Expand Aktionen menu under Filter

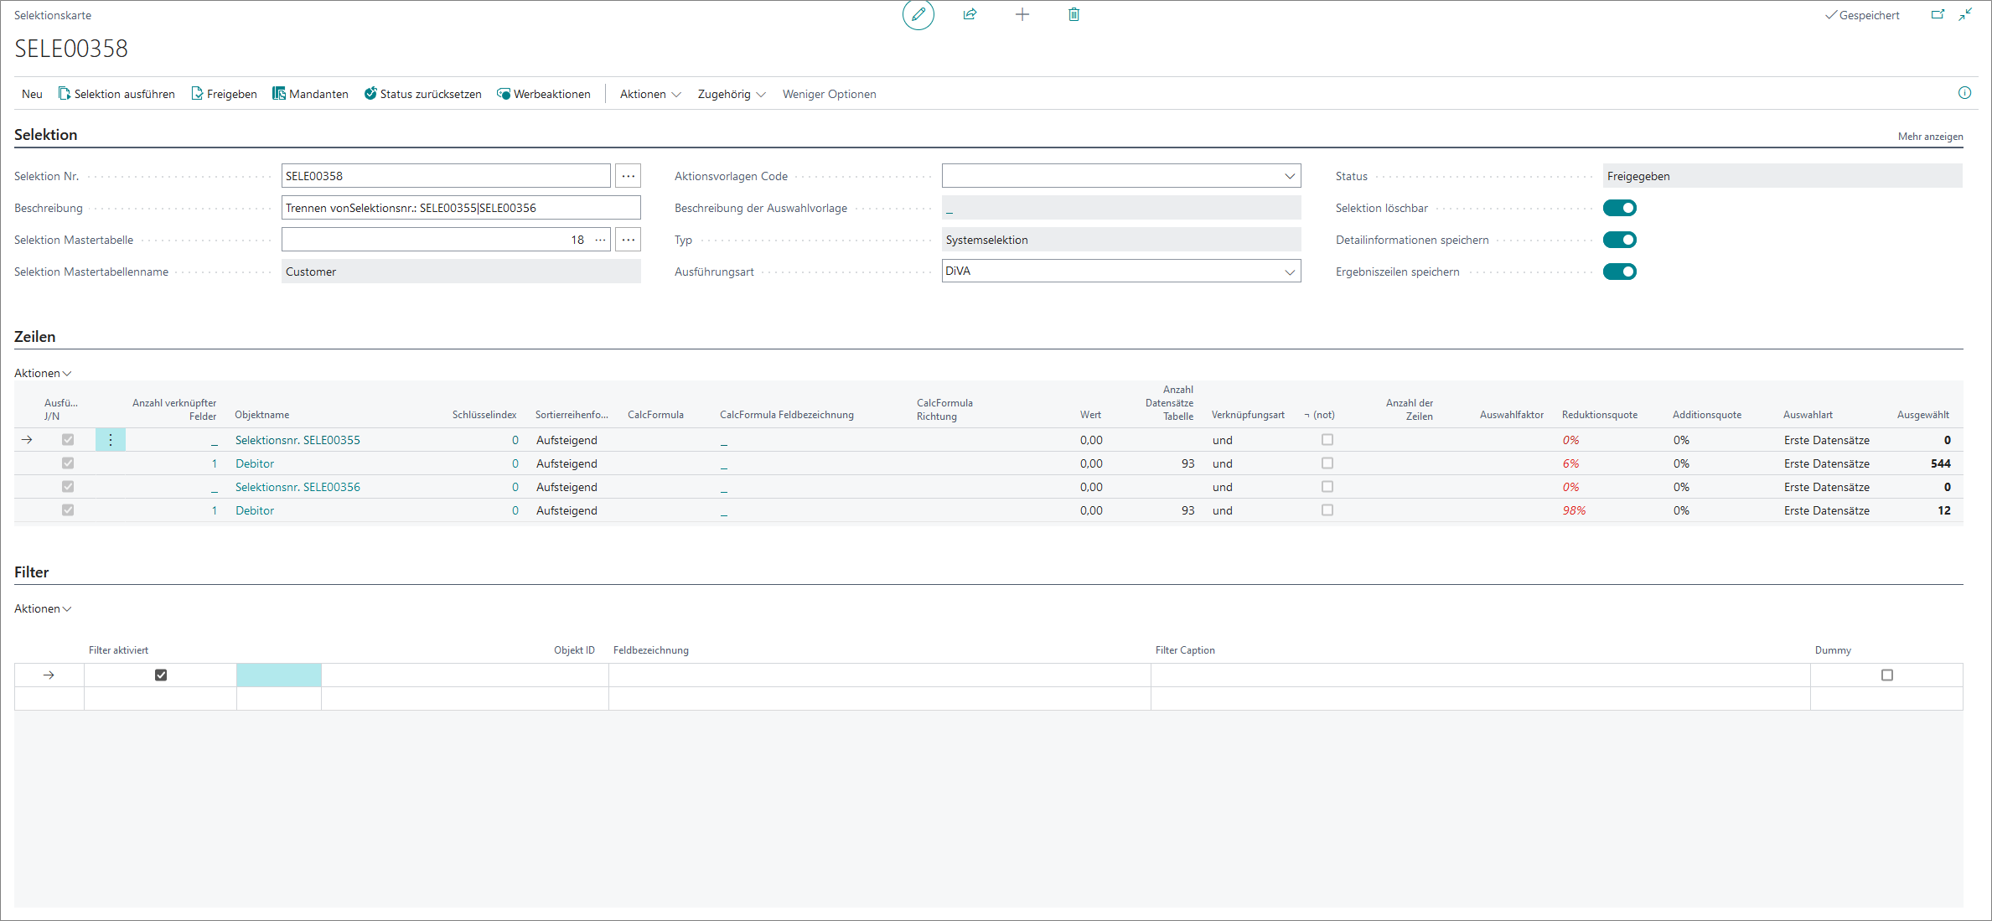(43, 608)
